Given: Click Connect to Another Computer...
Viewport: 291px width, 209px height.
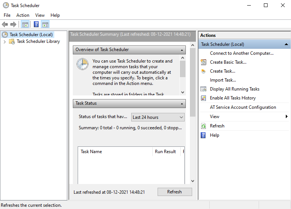Looking at the screenshot, I should (242, 53).
